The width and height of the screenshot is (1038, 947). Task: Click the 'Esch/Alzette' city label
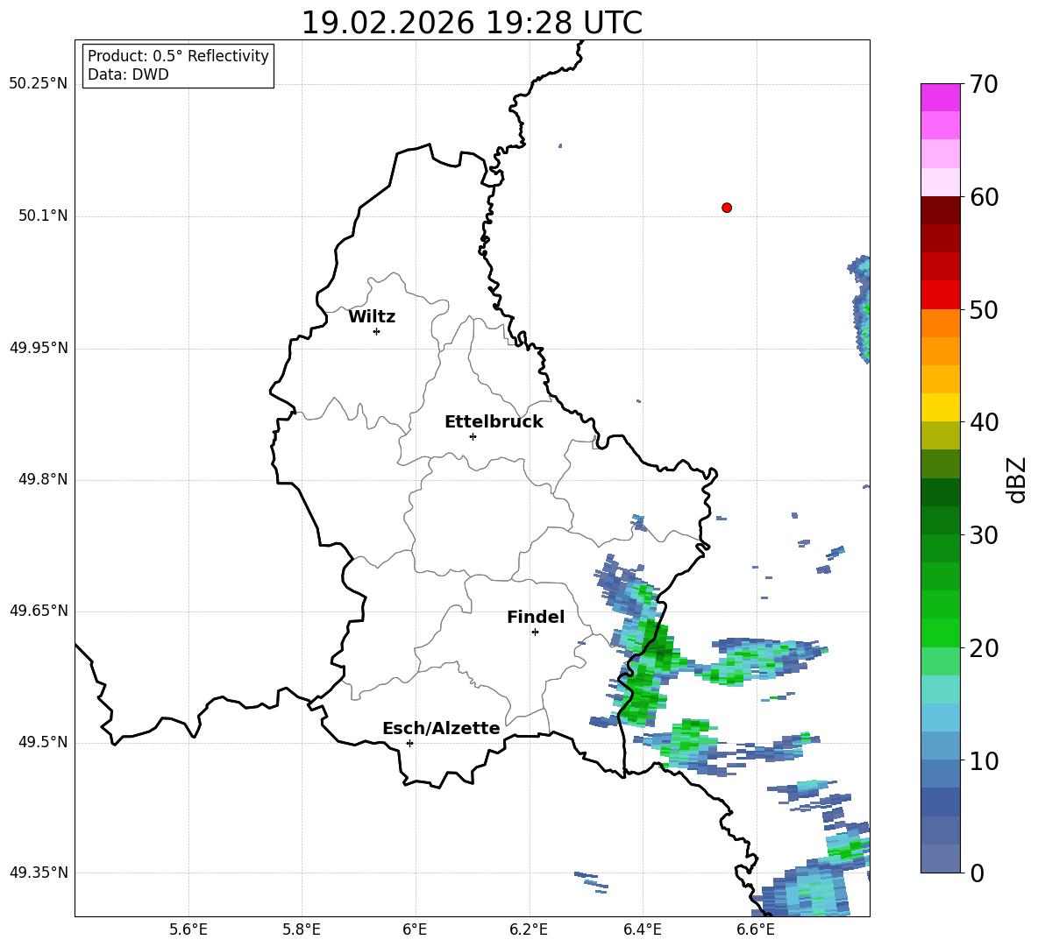coord(441,728)
